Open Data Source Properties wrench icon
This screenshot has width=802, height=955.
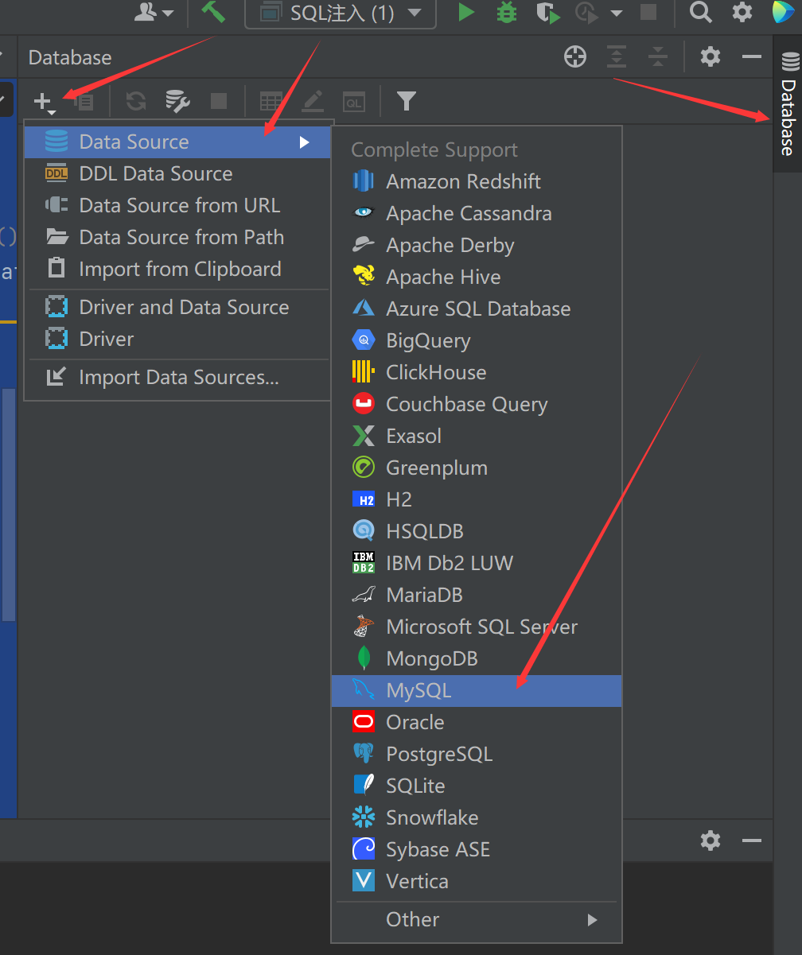coord(177,101)
